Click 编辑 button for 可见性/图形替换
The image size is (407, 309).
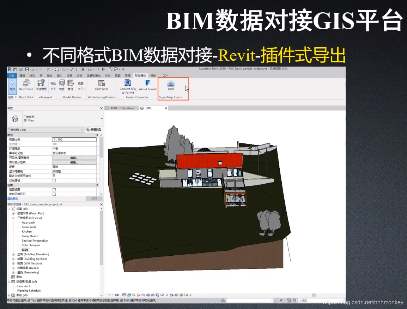tap(74, 158)
